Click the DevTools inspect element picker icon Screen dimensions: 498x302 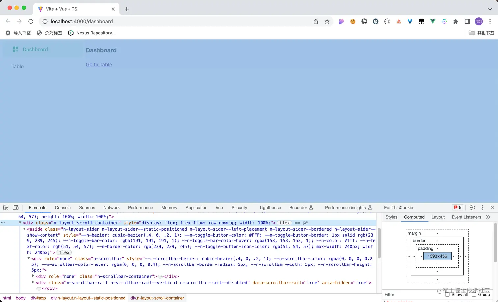[6, 208]
